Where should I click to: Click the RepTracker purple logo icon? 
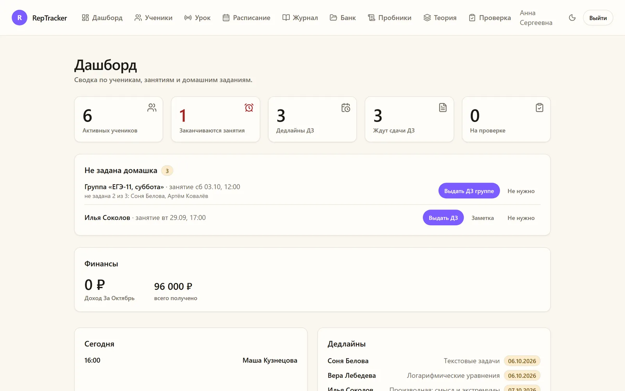[20, 18]
